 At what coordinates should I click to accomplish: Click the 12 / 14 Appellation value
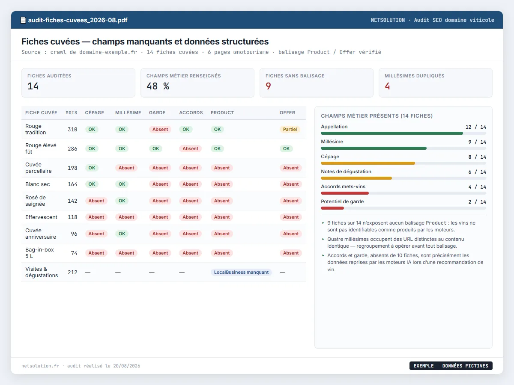click(x=476, y=127)
